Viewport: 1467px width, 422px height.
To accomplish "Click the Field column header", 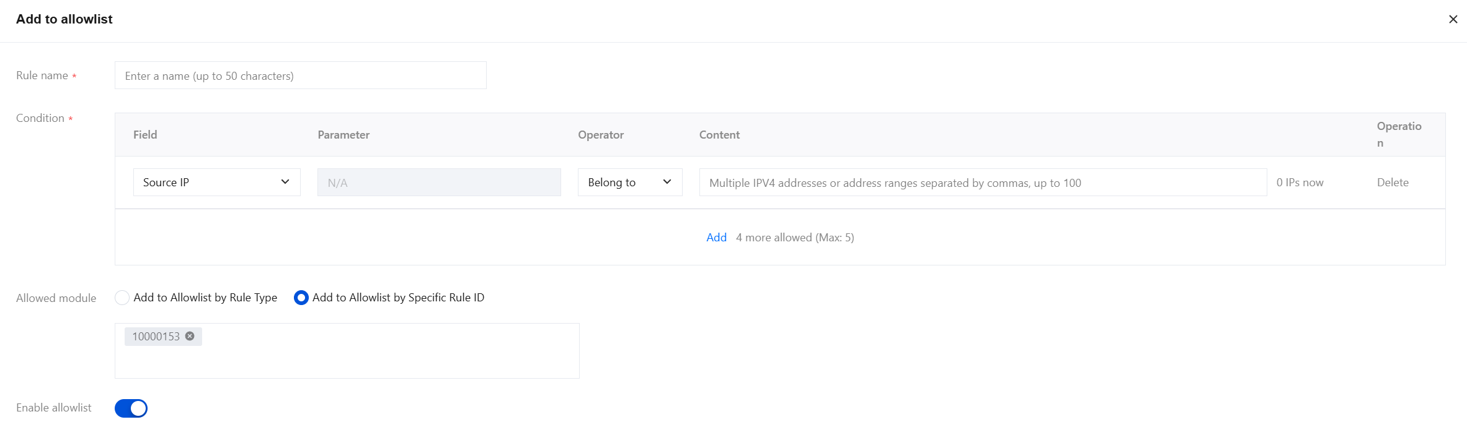I will click(x=145, y=135).
